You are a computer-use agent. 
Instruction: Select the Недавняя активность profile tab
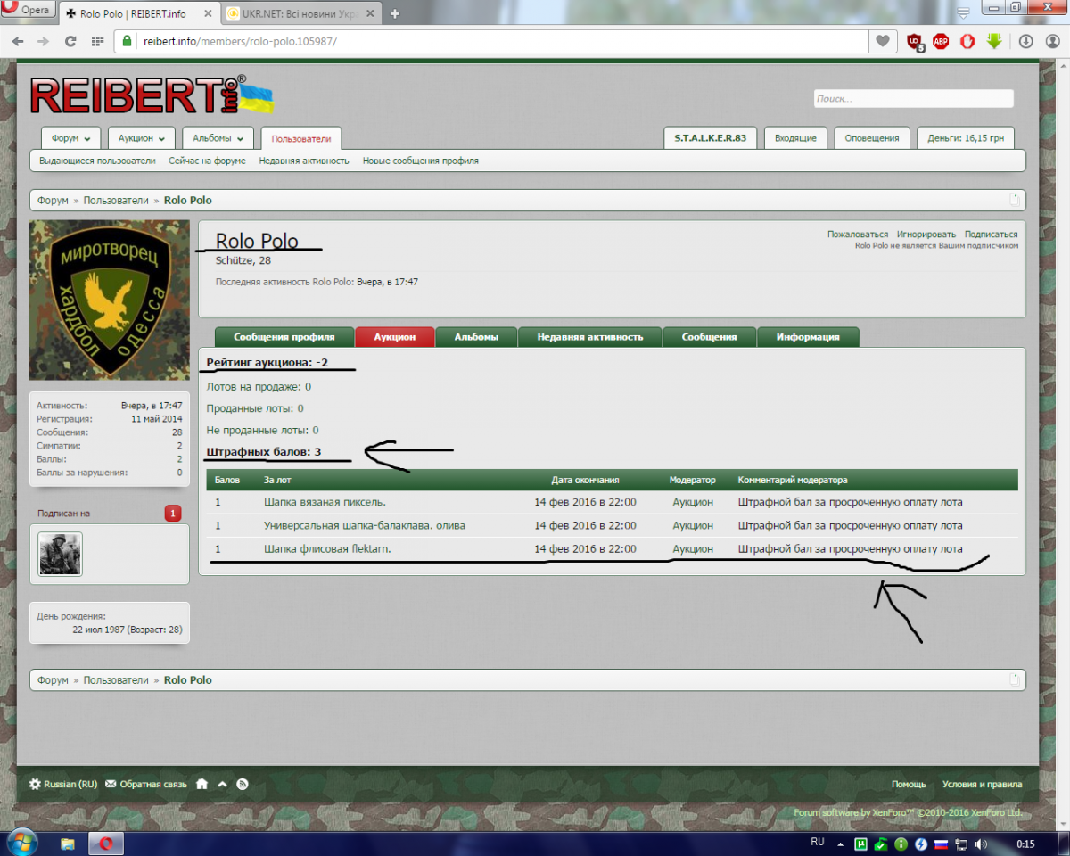[x=589, y=337]
